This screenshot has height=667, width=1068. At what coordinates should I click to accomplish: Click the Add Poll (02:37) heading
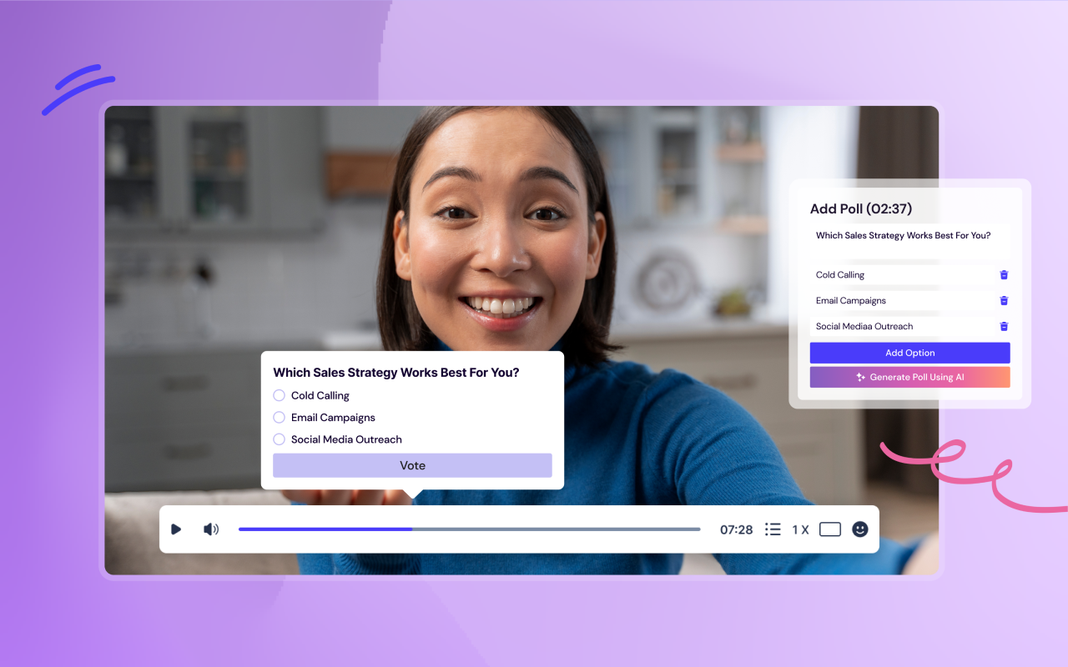pyautogui.click(x=861, y=209)
